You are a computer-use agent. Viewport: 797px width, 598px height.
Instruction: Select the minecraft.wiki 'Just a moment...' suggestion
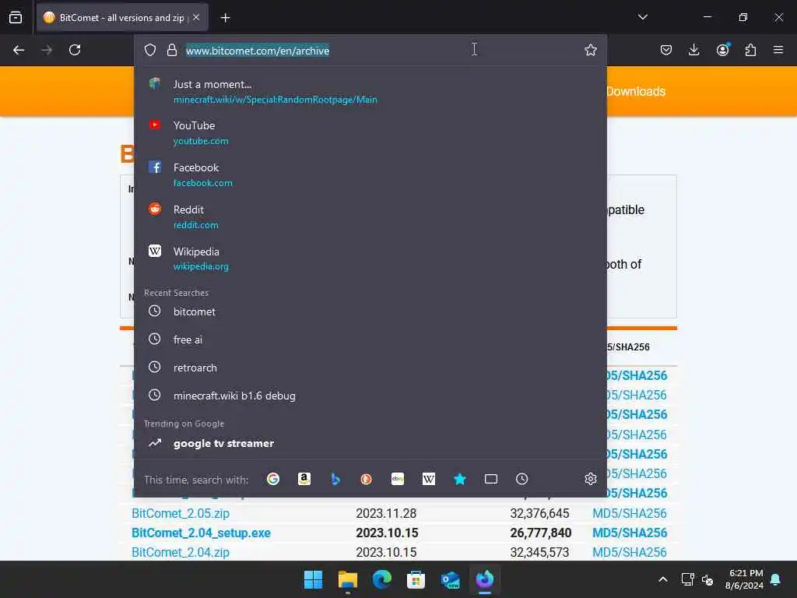[x=370, y=92]
